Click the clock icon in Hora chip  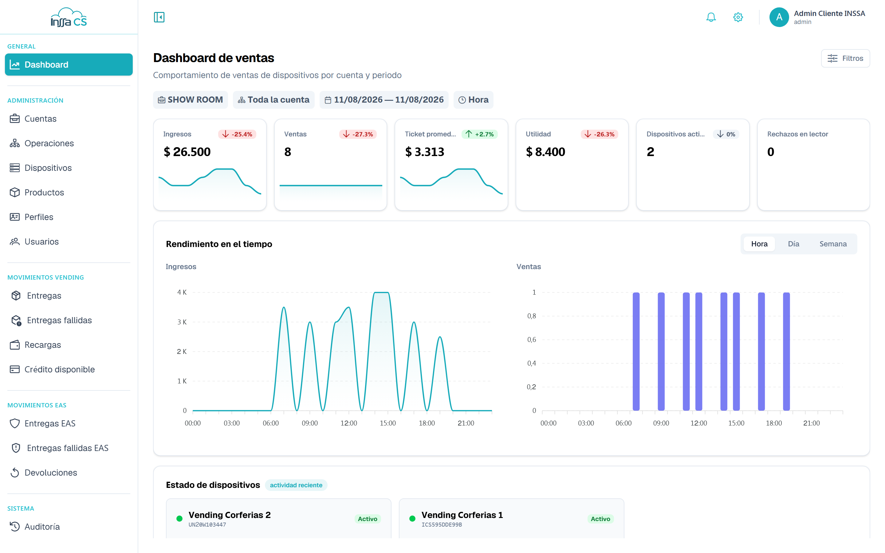coord(462,100)
